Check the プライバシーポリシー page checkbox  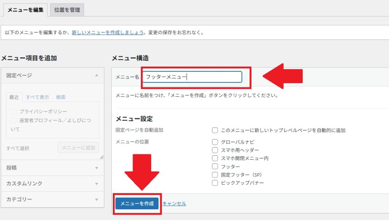(14, 111)
